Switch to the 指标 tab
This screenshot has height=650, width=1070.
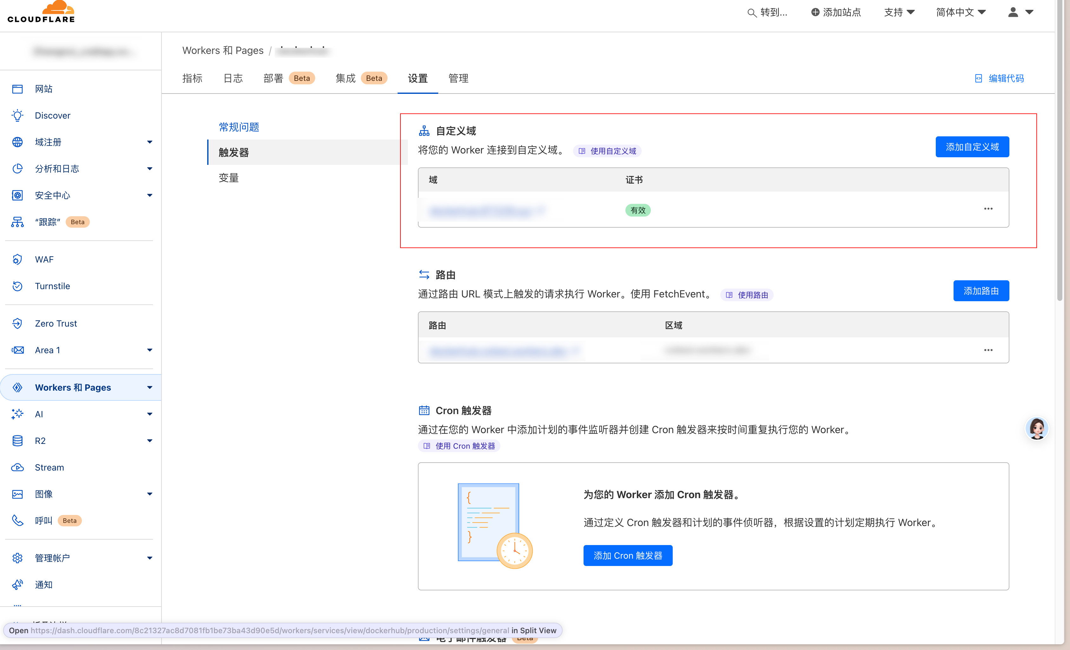tap(192, 79)
